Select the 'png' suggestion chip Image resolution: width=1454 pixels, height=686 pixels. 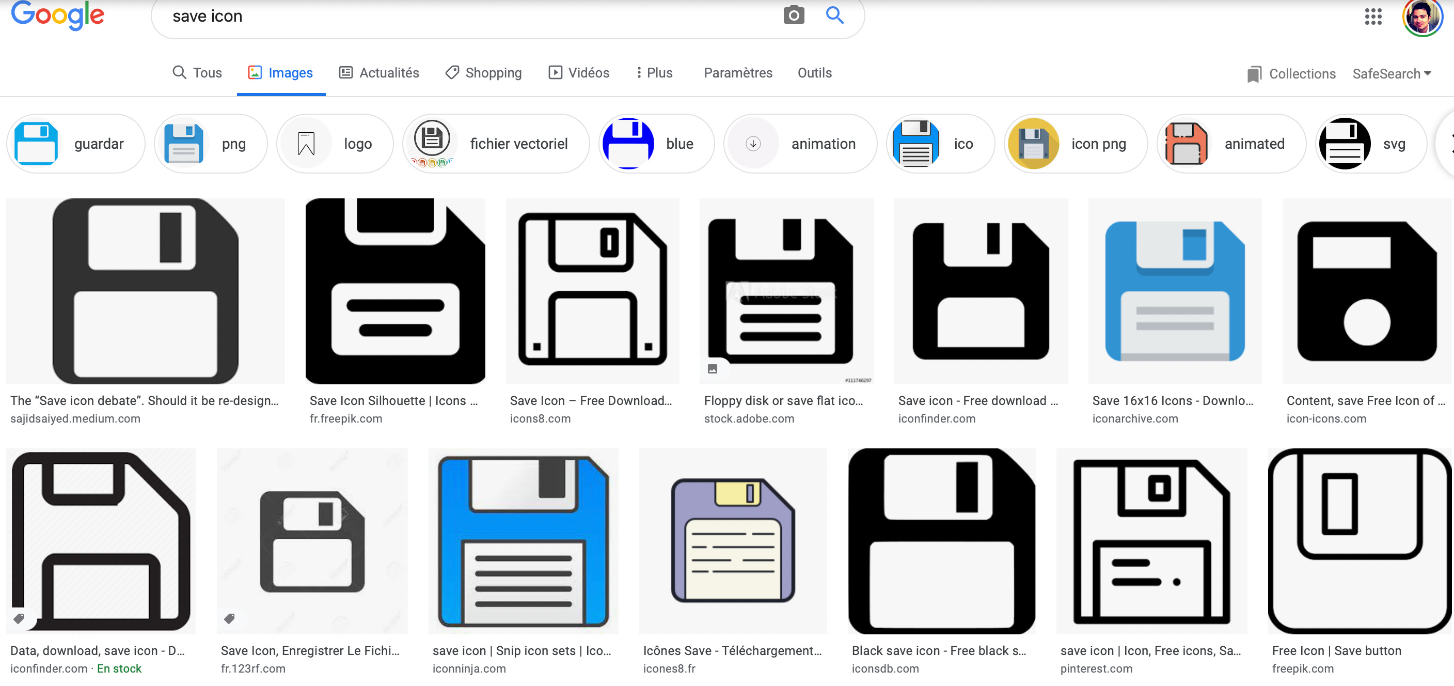211,144
